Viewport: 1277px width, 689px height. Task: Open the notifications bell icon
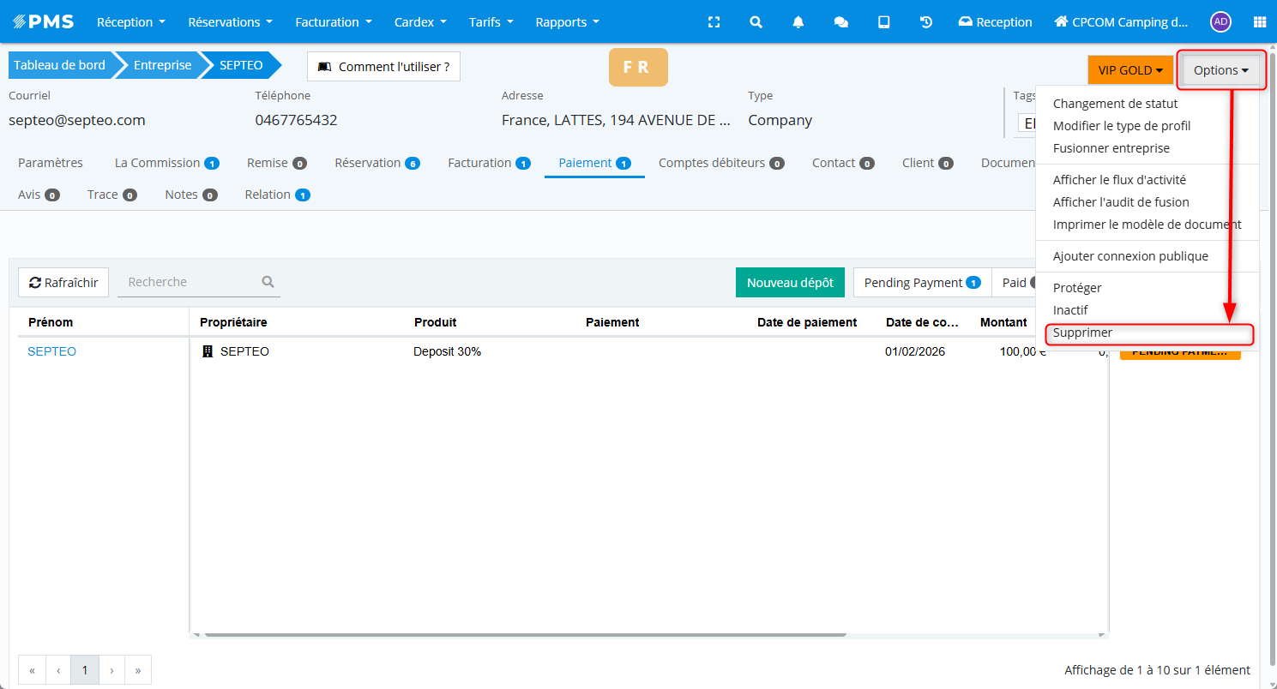point(798,22)
